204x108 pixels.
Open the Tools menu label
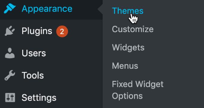(x=33, y=75)
